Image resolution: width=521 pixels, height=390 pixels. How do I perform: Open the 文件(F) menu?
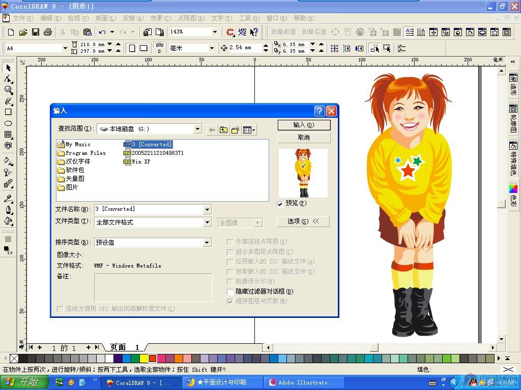pos(23,18)
